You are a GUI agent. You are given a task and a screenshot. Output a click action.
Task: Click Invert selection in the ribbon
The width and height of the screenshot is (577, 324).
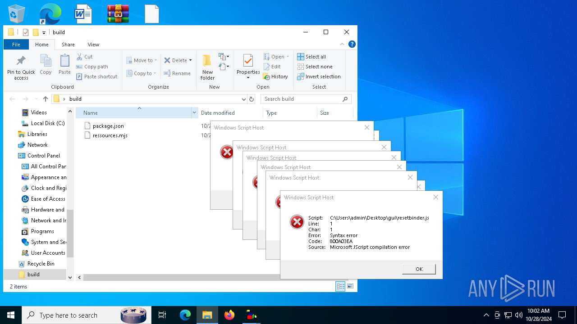(319, 76)
